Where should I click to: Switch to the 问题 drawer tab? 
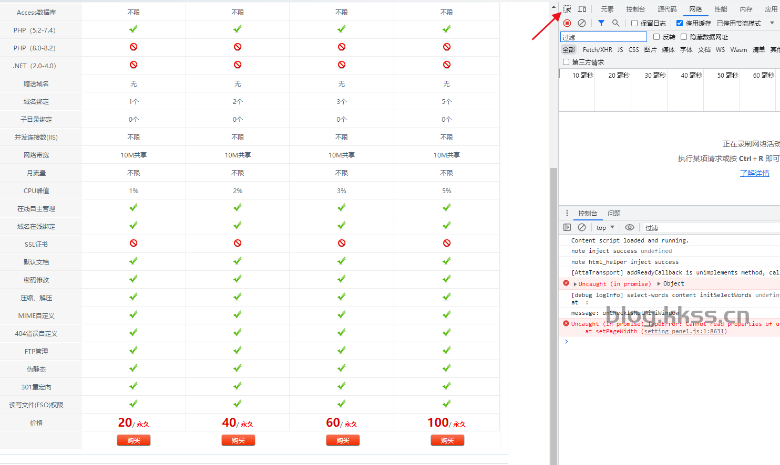click(614, 213)
